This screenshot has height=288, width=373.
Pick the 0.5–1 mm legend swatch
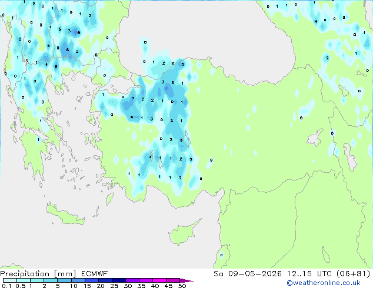pyautogui.click(x=24, y=280)
